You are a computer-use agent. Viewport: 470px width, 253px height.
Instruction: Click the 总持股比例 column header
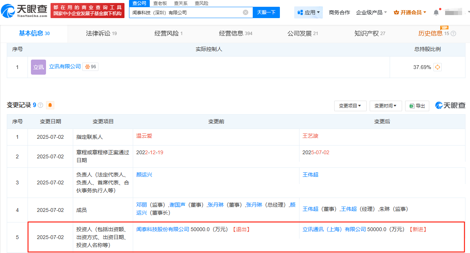(x=427, y=49)
